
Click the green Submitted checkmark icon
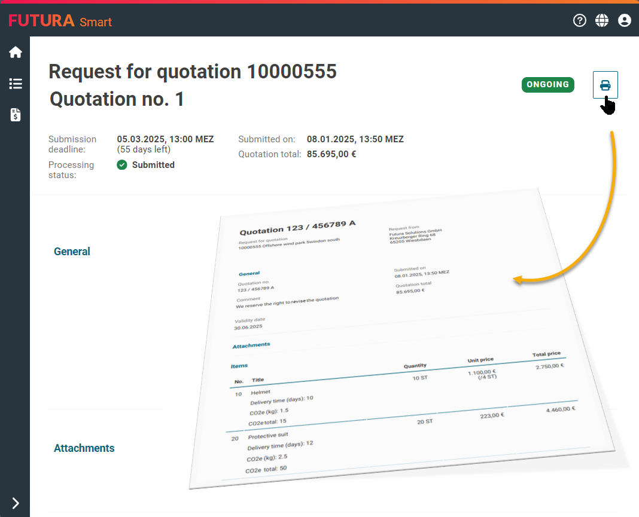[x=122, y=165]
